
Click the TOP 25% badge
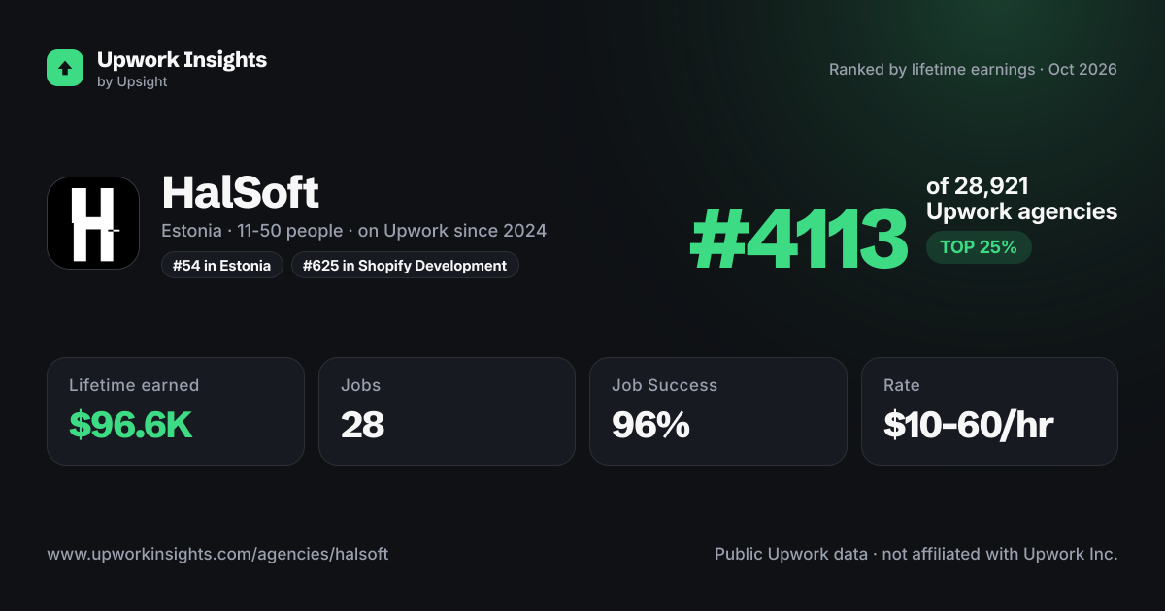(x=979, y=247)
